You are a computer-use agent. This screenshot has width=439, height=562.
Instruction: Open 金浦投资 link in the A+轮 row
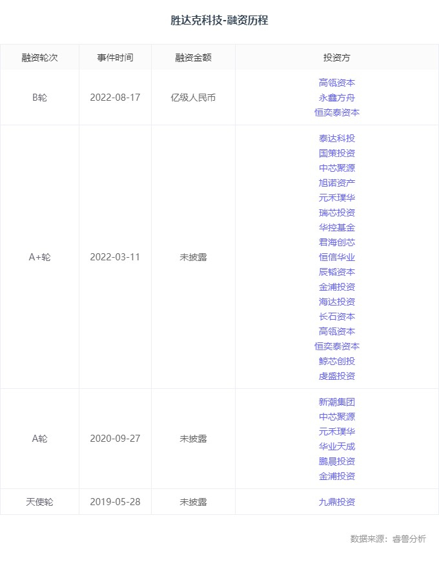click(336, 287)
